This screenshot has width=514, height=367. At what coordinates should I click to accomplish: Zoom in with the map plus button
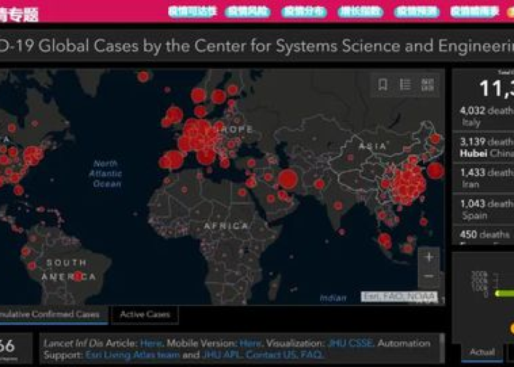(x=429, y=257)
